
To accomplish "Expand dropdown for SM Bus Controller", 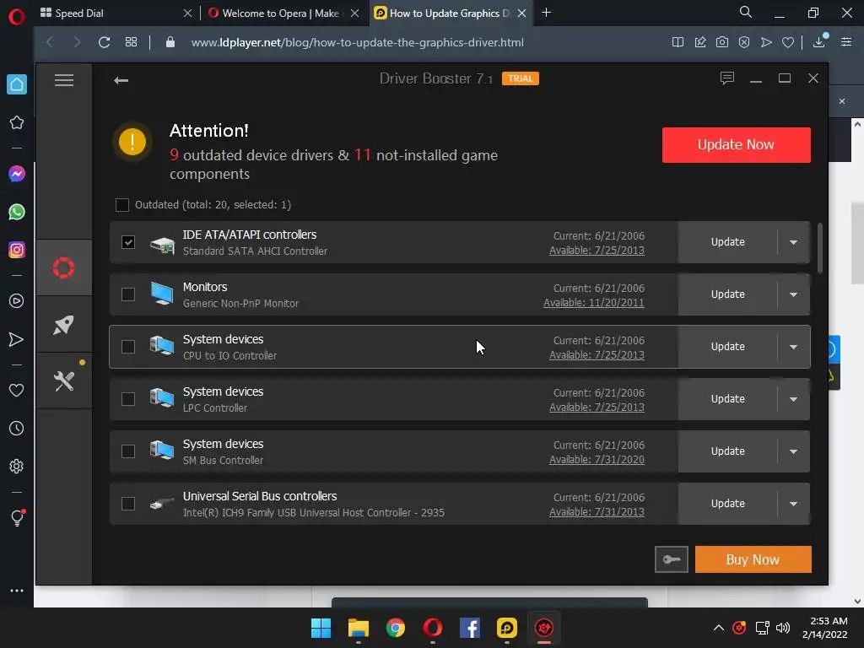I will click(x=793, y=451).
